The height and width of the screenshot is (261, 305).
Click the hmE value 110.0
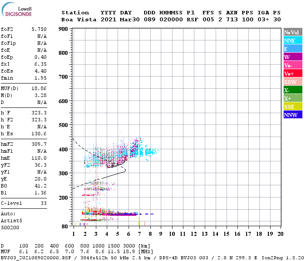point(39,158)
